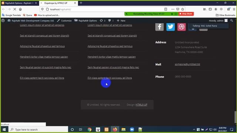Open the Windows Start menu
237x133 pixels.
4,130
